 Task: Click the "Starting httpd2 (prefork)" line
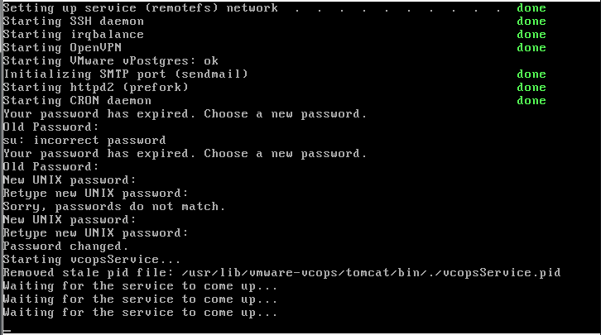[96, 88]
